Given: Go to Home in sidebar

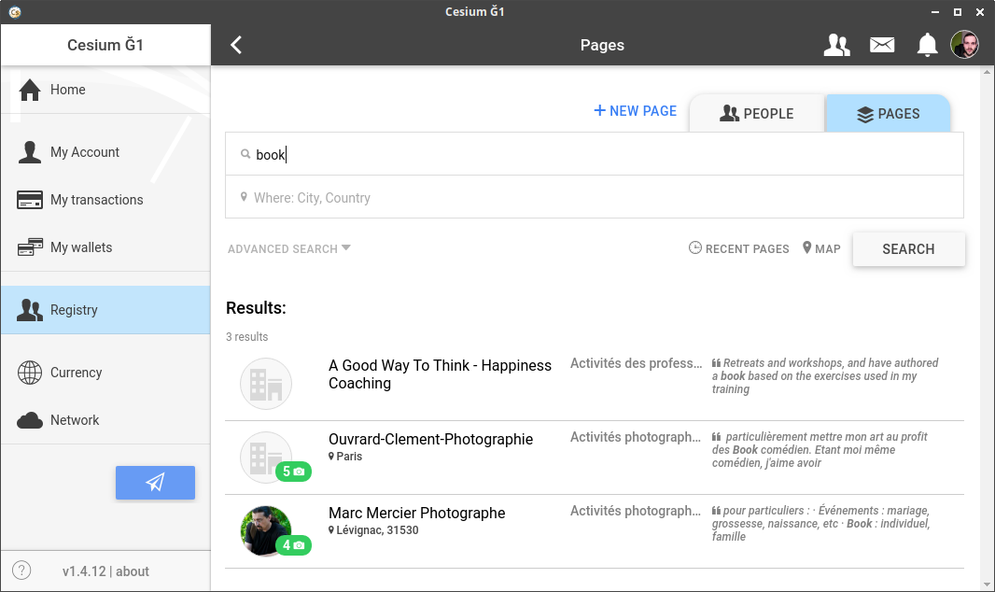Looking at the screenshot, I should (x=105, y=90).
